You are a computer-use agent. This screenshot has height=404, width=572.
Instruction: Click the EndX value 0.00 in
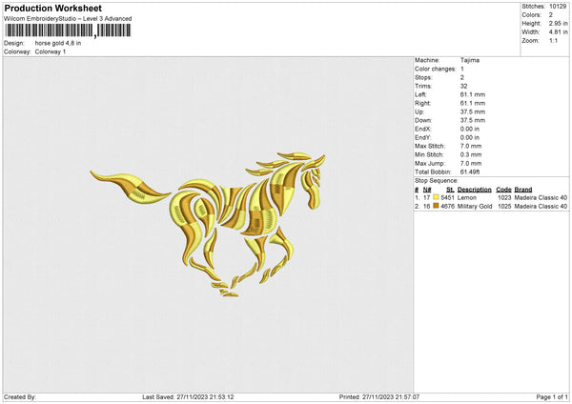pos(470,129)
